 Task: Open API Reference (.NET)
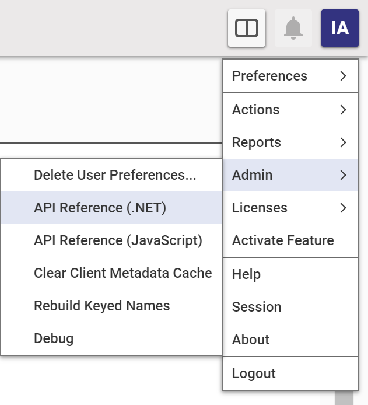(100, 208)
